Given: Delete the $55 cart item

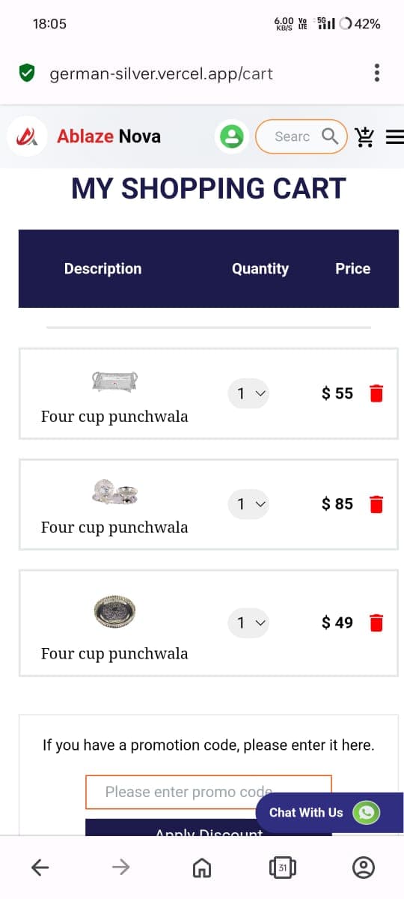Looking at the screenshot, I should point(376,393).
